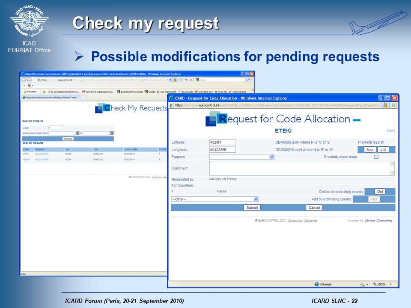This screenshot has height=308, width=411.
Task: Focus the Submission Date from field
Action: pos(62,133)
